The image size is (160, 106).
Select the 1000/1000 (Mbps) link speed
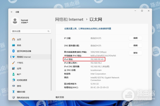(98, 52)
